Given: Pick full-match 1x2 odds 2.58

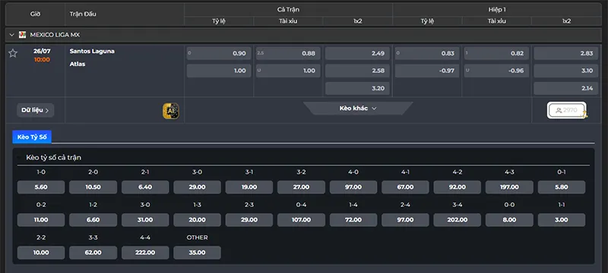Looking at the screenshot, I should (x=357, y=71).
